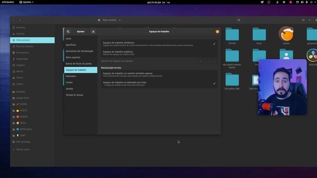Screen dimensions: 317x178
Task: Open Recentes in file manager sidebar
Action: click(32, 28)
